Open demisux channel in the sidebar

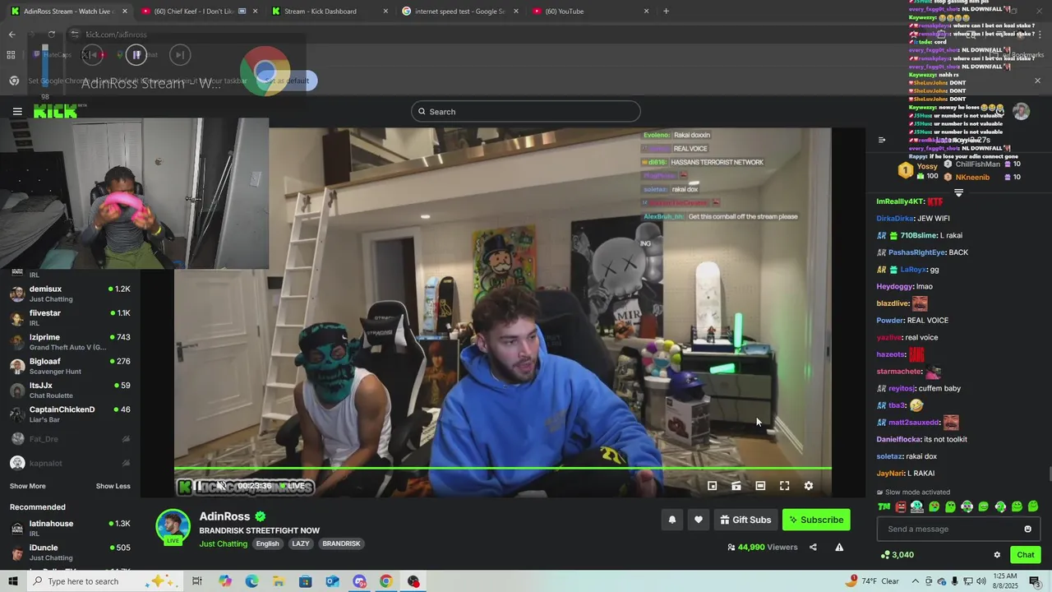(70, 294)
